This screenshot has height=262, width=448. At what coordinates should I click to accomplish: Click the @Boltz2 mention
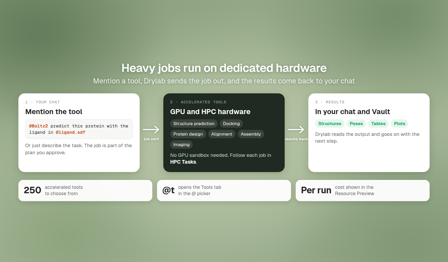point(38,126)
